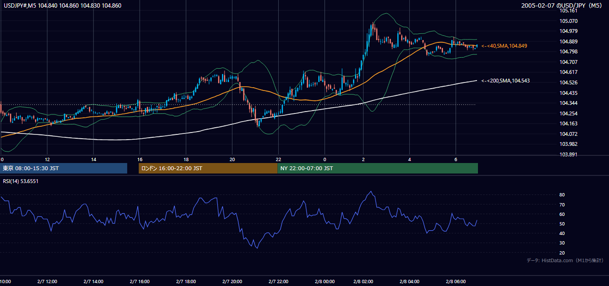Screen dimensions: 609x286
Task: Click RSI scale value 30
Action: (562, 243)
